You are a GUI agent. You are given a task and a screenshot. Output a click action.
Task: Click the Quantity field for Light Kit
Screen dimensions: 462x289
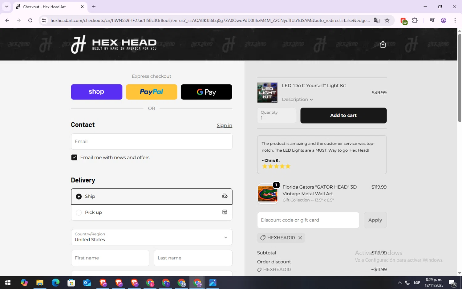(276, 116)
